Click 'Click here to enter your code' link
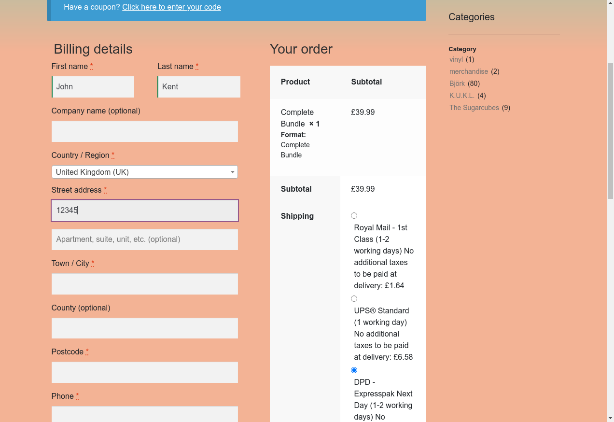 (171, 7)
